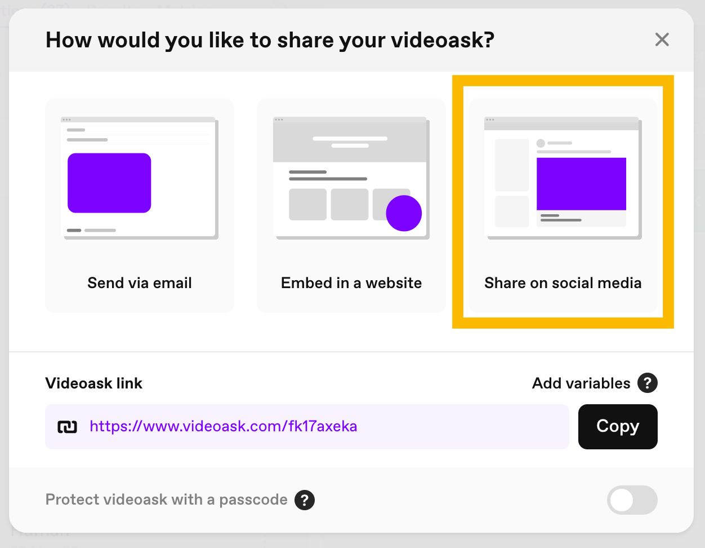Open help icon beside Add variables

pyautogui.click(x=648, y=383)
